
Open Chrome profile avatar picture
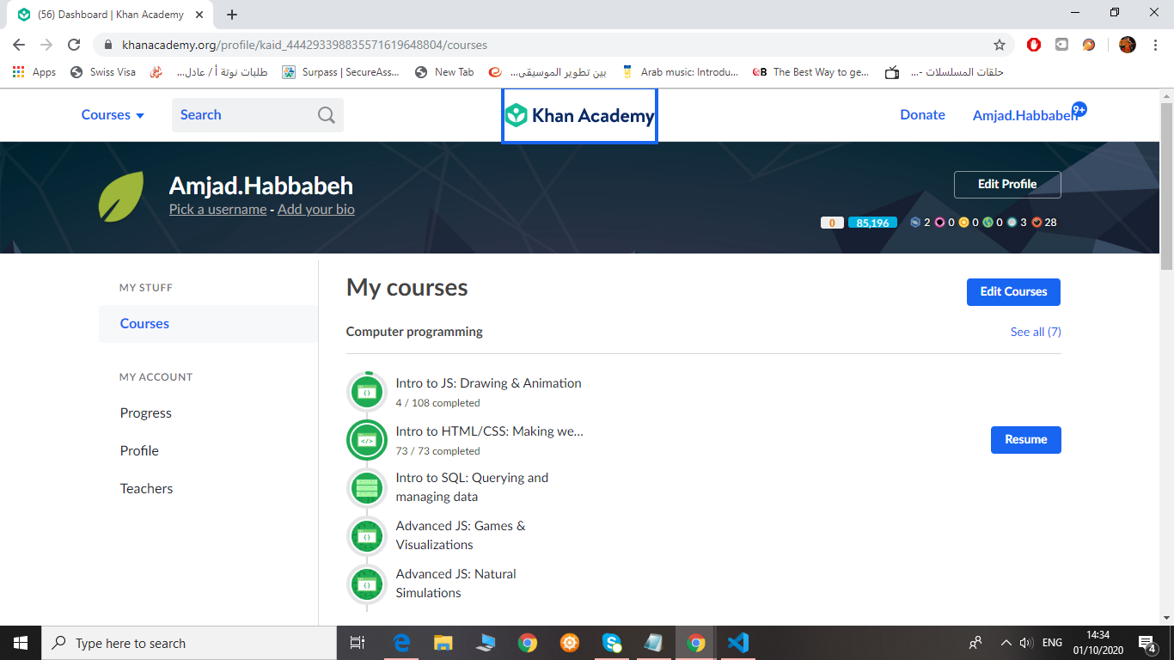[x=1128, y=45]
